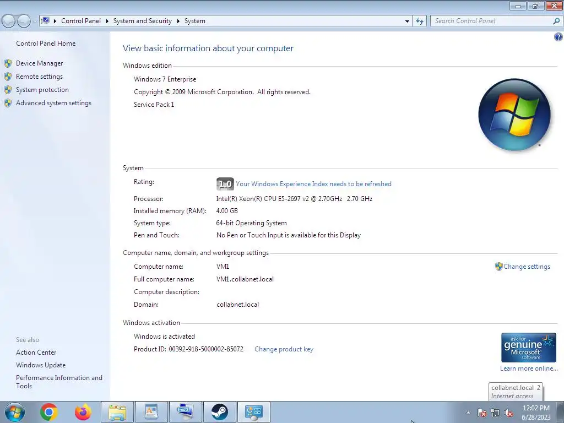Click the 1.0 rating badge

[225, 184]
